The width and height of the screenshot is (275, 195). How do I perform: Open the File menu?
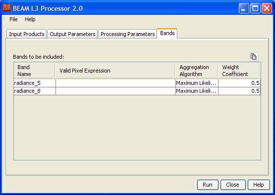[13, 19]
